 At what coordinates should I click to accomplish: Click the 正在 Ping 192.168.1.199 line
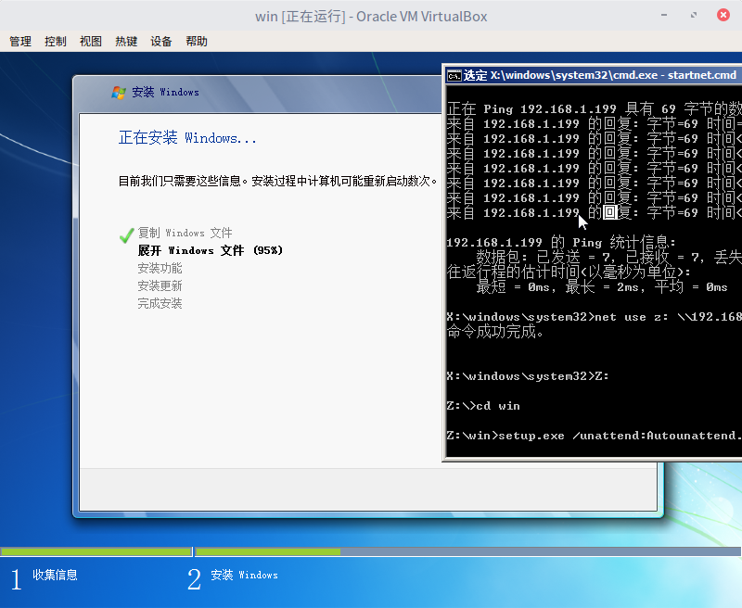(594, 109)
